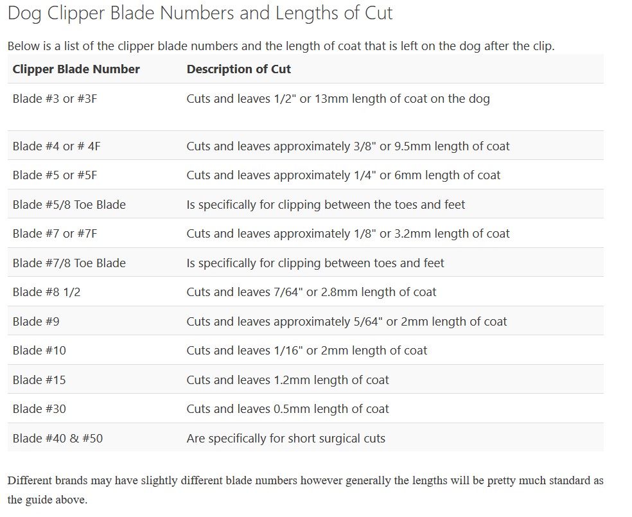Select the 'Blade #15' cell

pos(39,380)
